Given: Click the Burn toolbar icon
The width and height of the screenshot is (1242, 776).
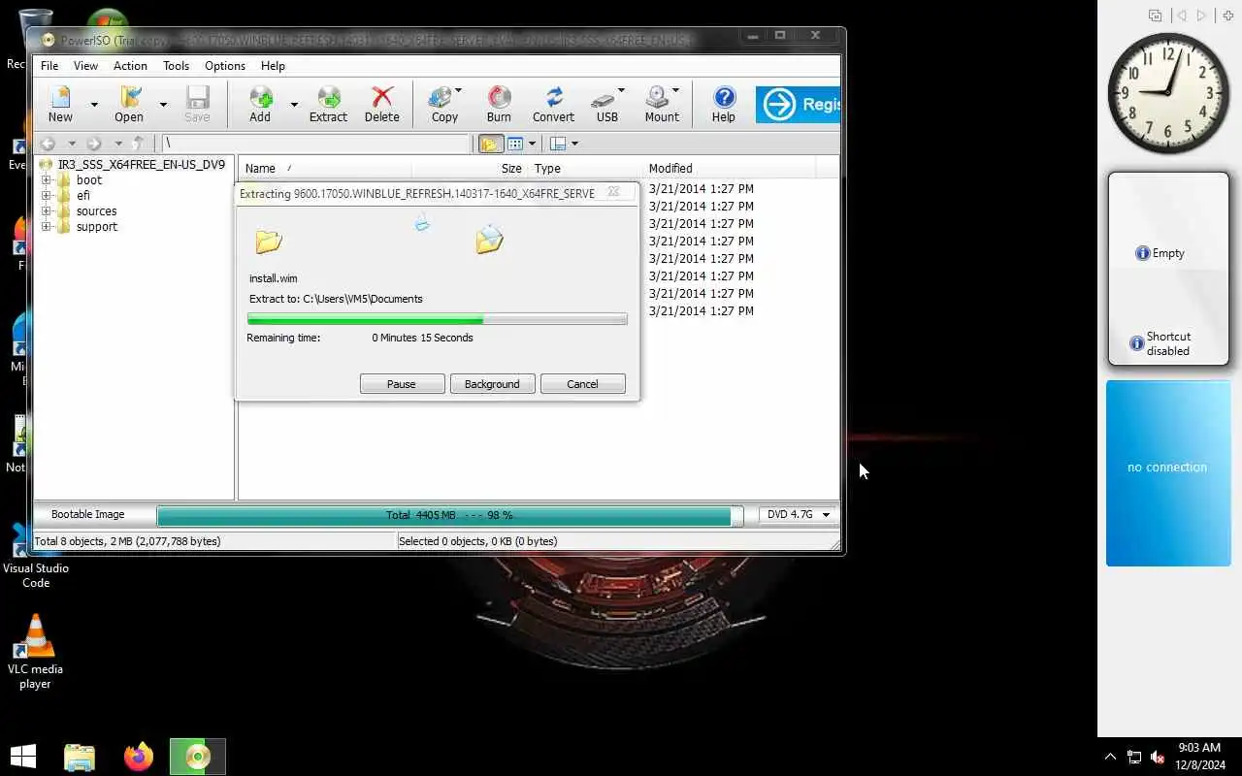Looking at the screenshot, I should 499,104.
